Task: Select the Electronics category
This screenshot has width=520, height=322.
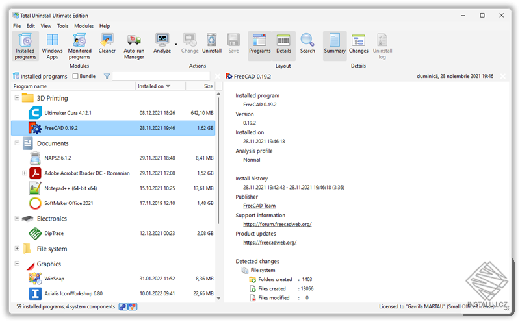Action: tap(52, 219)
